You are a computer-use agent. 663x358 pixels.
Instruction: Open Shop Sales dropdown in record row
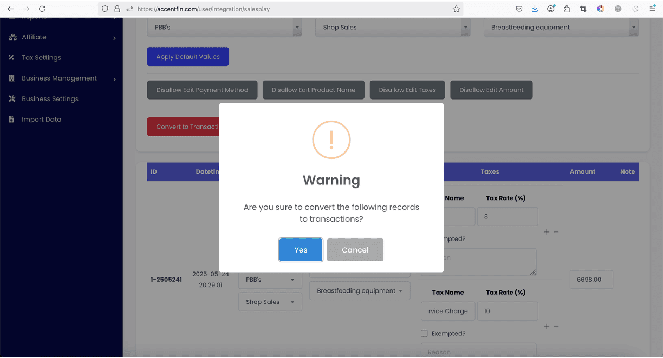click(x=270, y=302)
